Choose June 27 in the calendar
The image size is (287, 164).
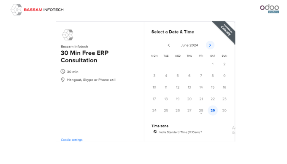[x=189, y=110]
